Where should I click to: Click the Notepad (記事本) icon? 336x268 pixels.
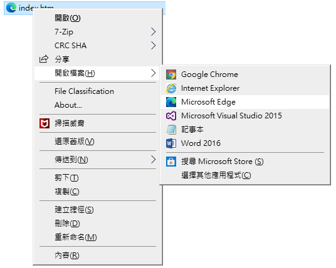click(171, 130)
